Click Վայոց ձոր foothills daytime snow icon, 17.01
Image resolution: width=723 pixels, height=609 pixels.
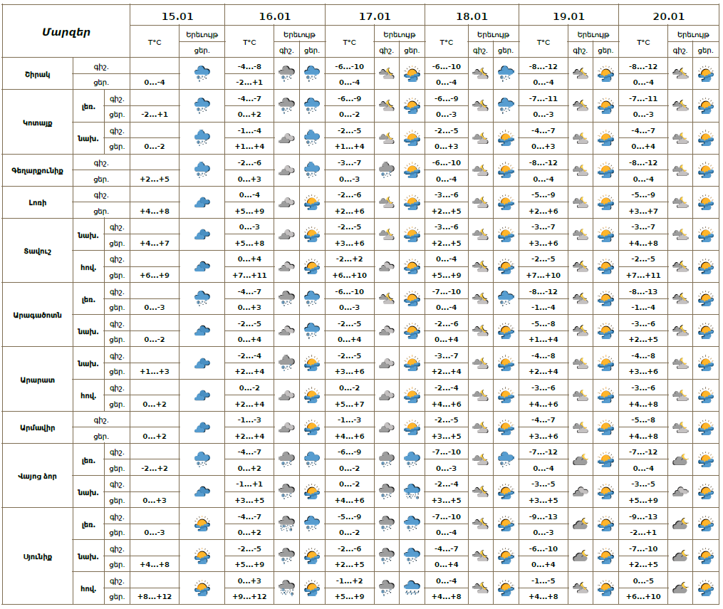(x=412, y=491)
